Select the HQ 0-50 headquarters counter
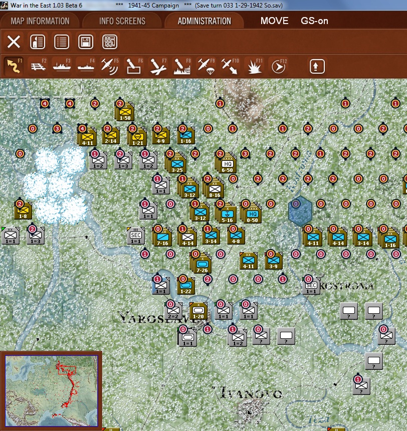 pos(251,214)
